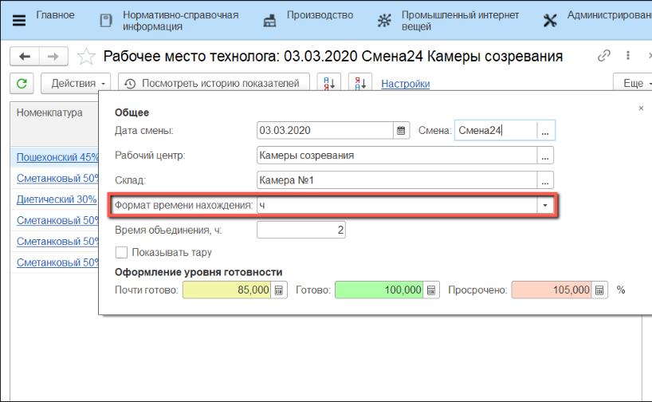Viewport: 652px width, 402px height.
Task: Click the refresh icon in the toolbar
Action: coord(22,83)
